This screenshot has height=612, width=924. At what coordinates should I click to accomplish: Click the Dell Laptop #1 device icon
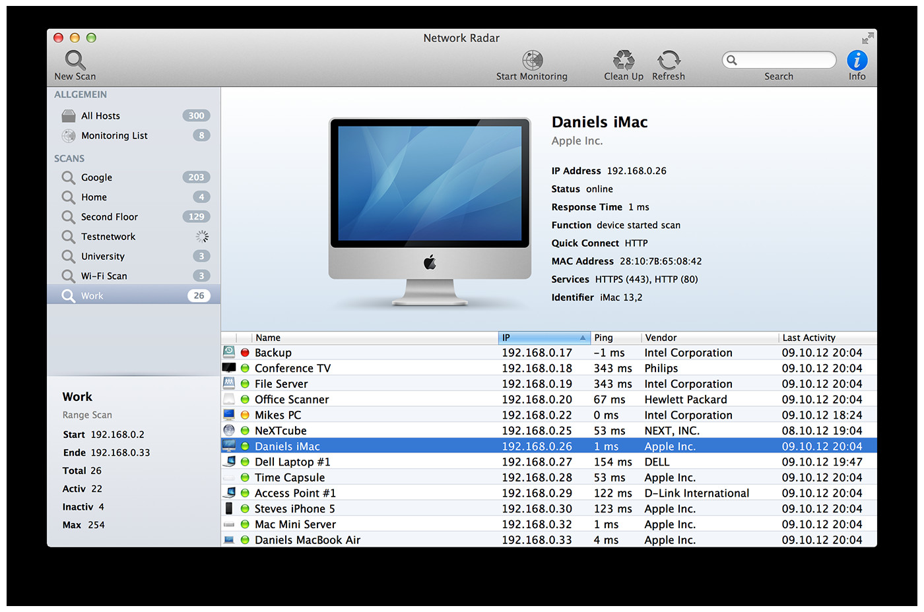pyautogui.click(x=229, y=462)
